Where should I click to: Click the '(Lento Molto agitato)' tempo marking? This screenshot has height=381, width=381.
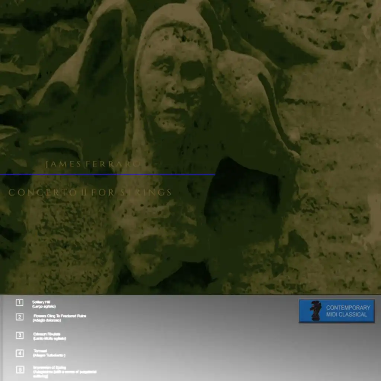point(49,339)
